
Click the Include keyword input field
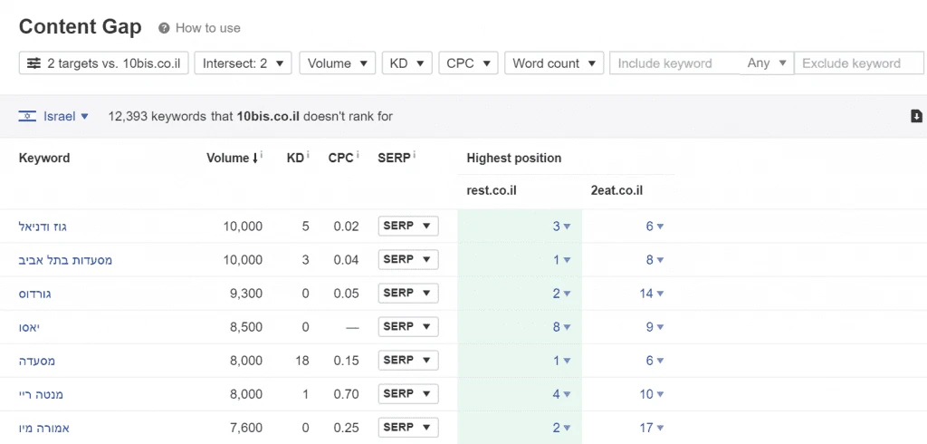click(674, 63)
